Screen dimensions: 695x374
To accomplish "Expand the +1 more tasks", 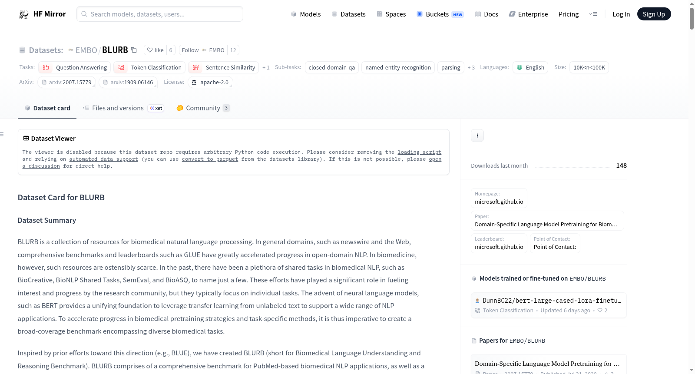I will 266,67.
